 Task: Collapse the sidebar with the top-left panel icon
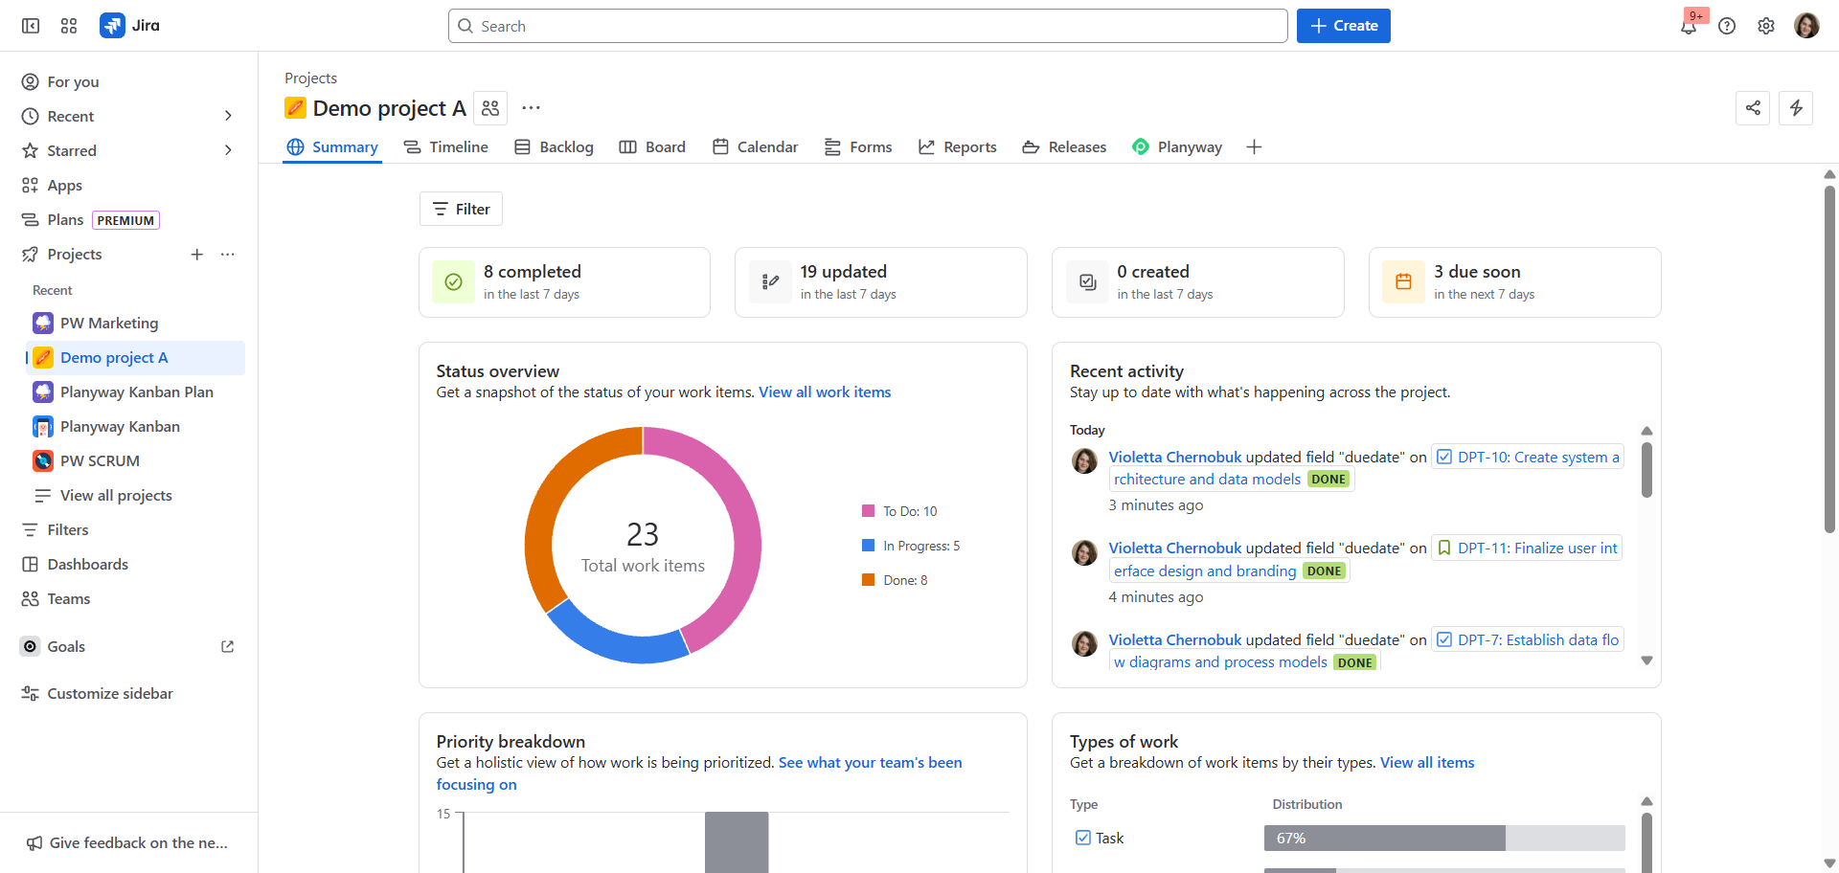point(31,26)
